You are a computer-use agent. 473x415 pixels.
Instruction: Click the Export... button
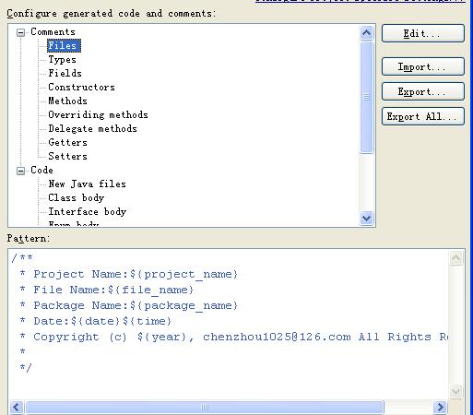tap(423, 91)
